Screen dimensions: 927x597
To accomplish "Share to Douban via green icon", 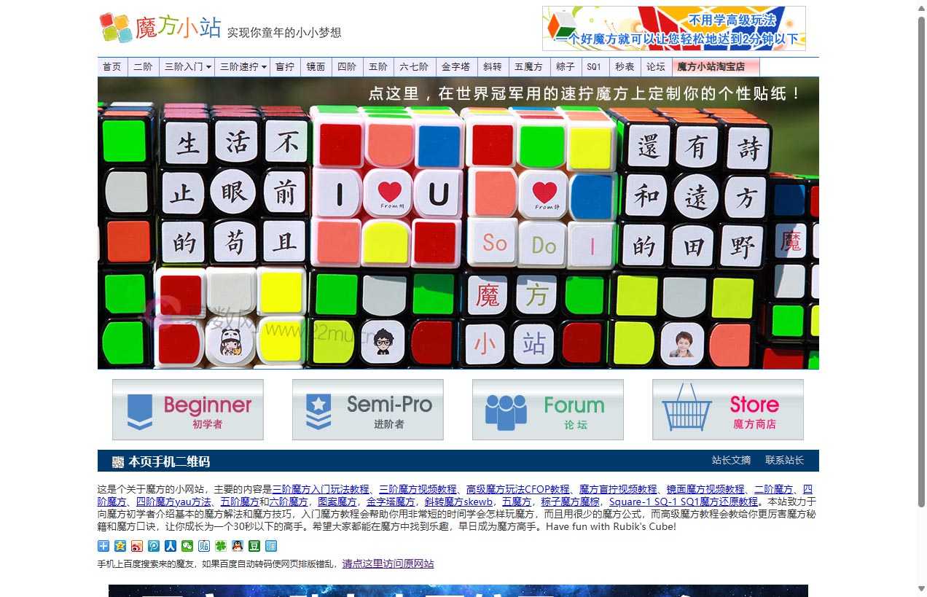I will [x=254, y=546].
